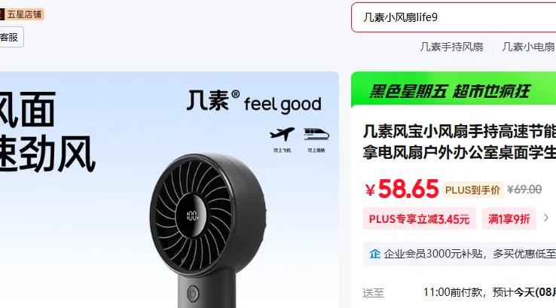This screenshot has width=556, height=308.
Task: Click the 五星店铺 store badge
Action: tap(22, 14)
